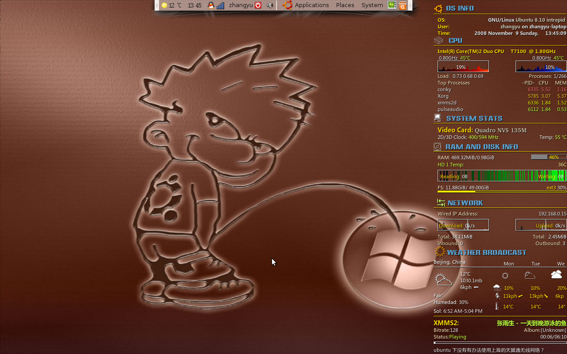Open the Applications menu
This screenshot has width=567, height=354.
[312, 5]
